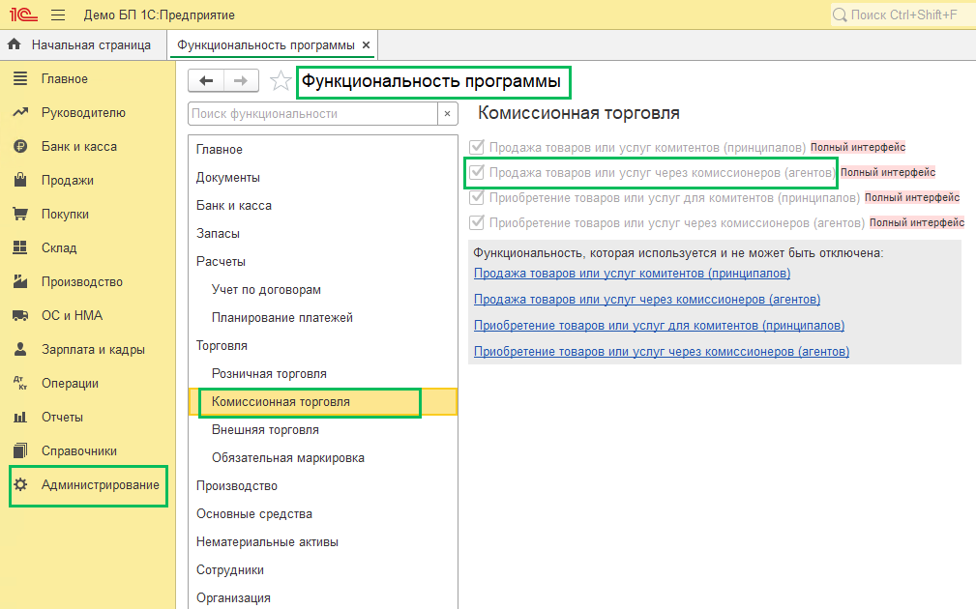This screenshot has width=976, height=609.
Task: Toggle Продажа через комиссионеров (агентов) checkbox
Action: [x=477, y=172]
